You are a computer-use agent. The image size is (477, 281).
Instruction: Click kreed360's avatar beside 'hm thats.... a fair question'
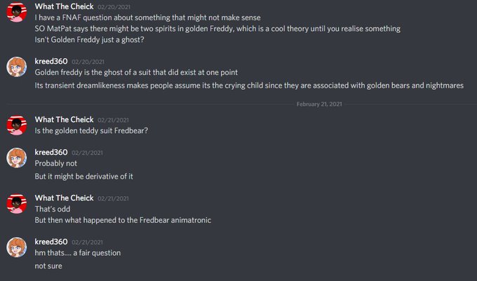click(x=16, y=247)
